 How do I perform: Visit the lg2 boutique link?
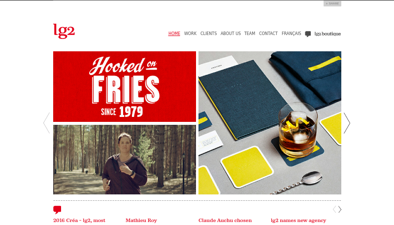328,34
